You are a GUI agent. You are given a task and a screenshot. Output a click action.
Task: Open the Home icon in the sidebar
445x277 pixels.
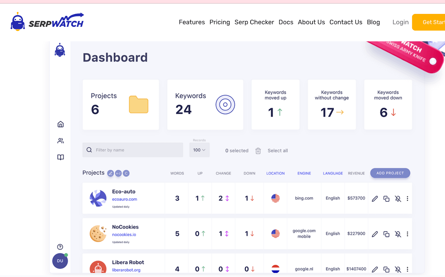point(60,124)
